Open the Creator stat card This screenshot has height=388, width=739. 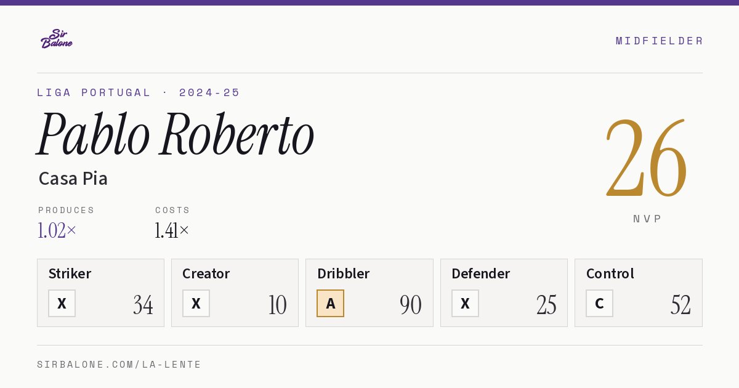pyautogui.click(x=235, y=293)
